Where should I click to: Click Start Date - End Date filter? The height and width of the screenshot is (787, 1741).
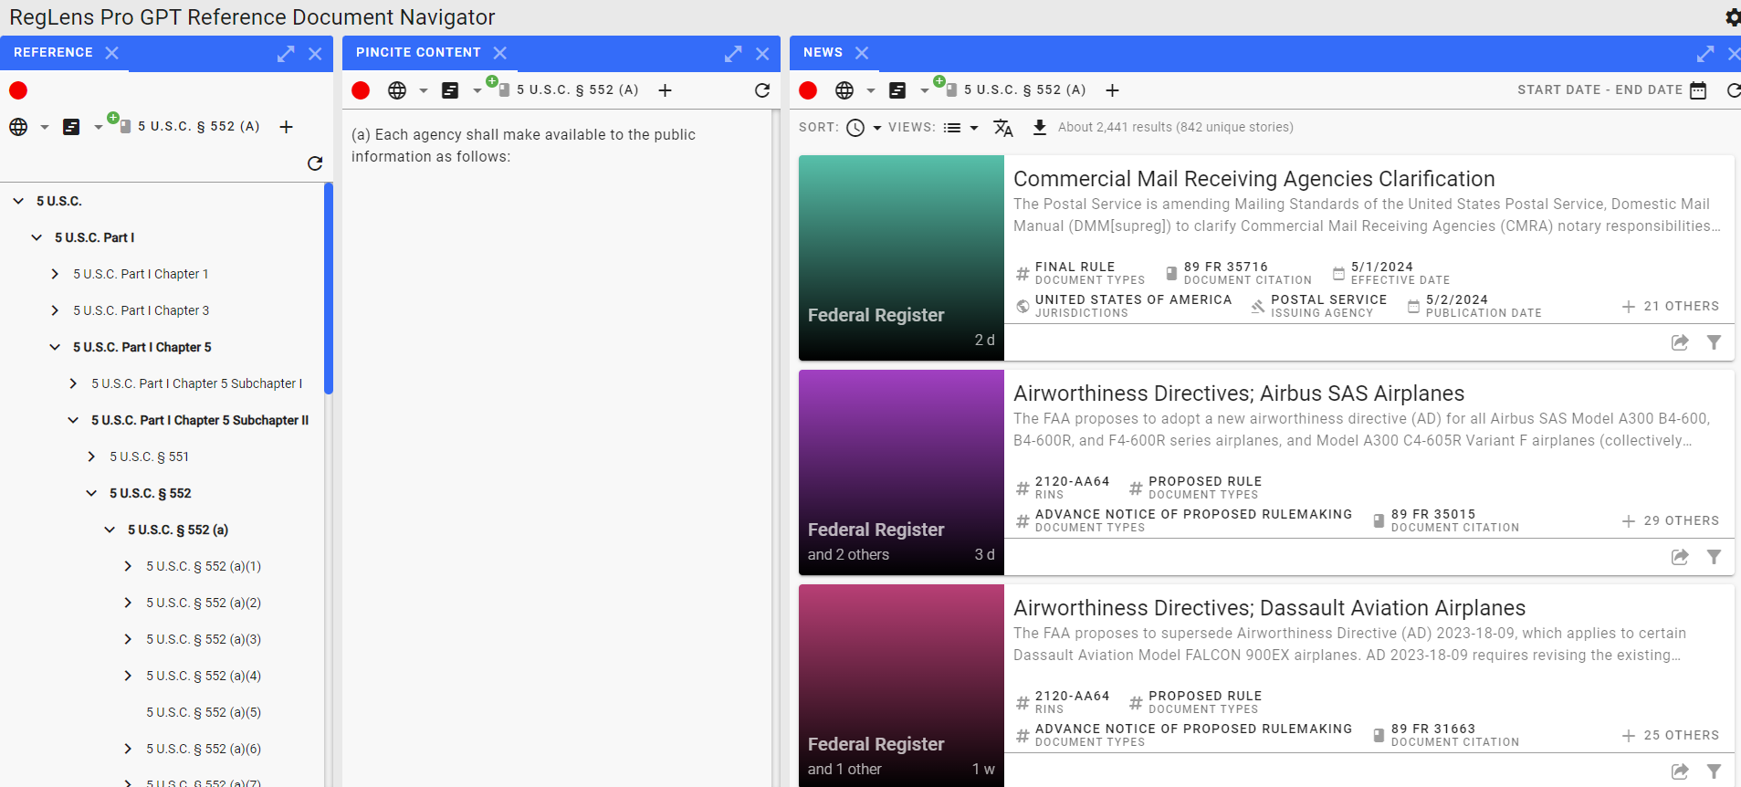tap(1599, 90)
